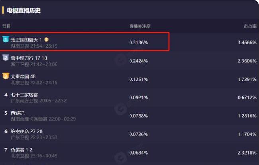The image size is (259, 165).
Task: Open the 七十二家房客 program entry
Action: point(24,95)
